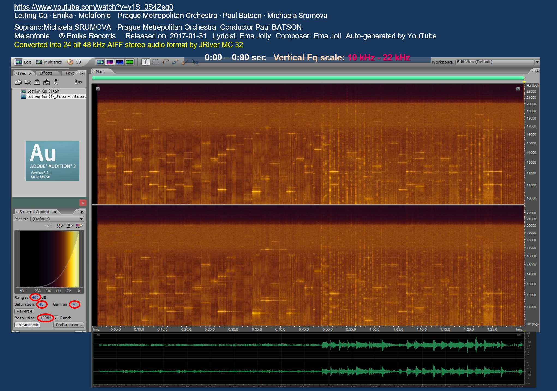Close the Files panel tab
Viewport: 557px width, 391px height.
click(30, 73)
